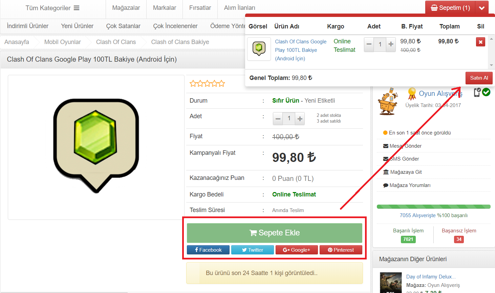Expand the Sepetim cart dropdown arrow
This screenshot has width=495, height=293.
click(x=482, y=8)
